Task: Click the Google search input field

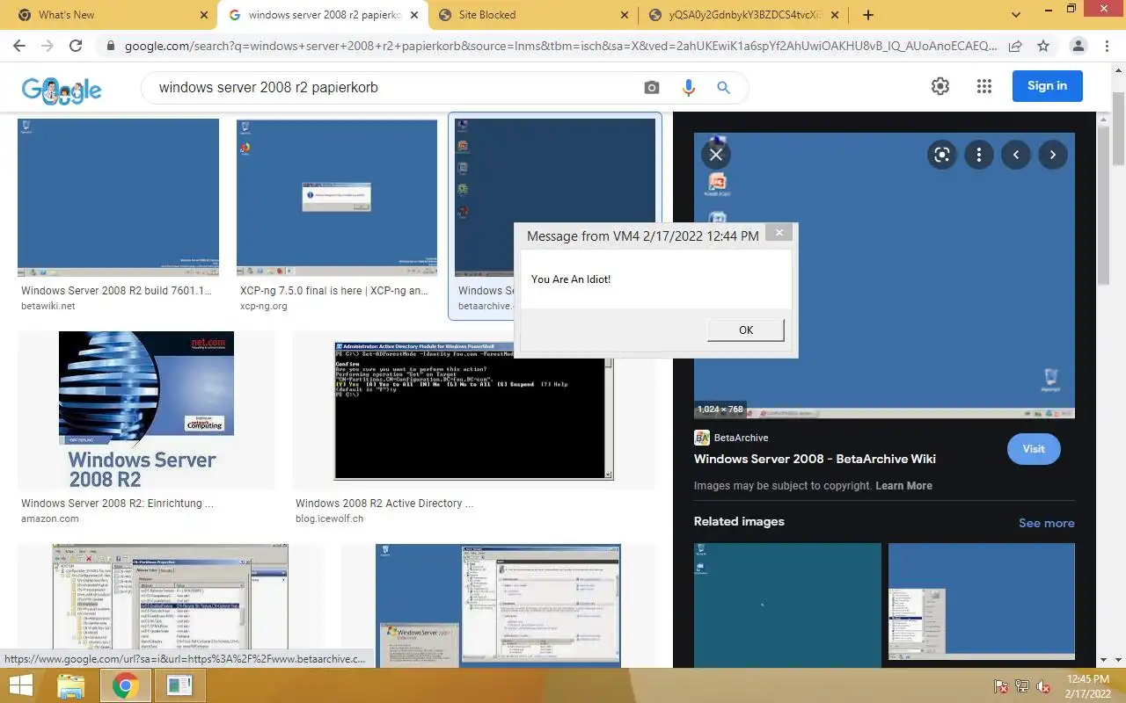Action: tap(396, 88)
